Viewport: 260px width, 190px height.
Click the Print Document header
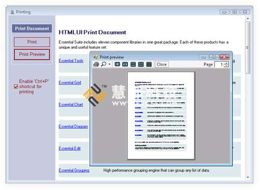(x=32, y=29)
